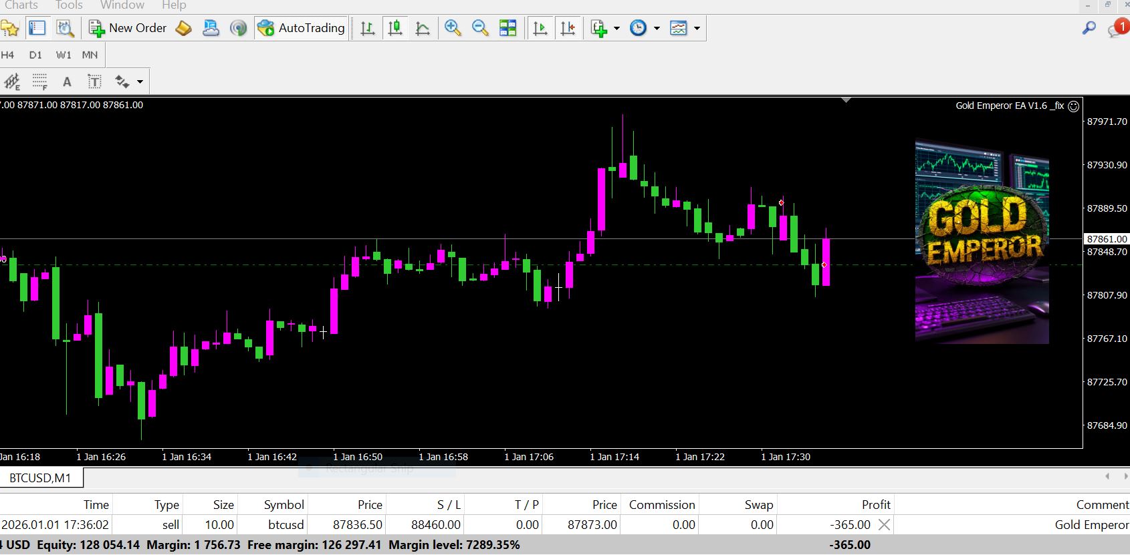Zoom in on the chart

click(x=453, y=28)
